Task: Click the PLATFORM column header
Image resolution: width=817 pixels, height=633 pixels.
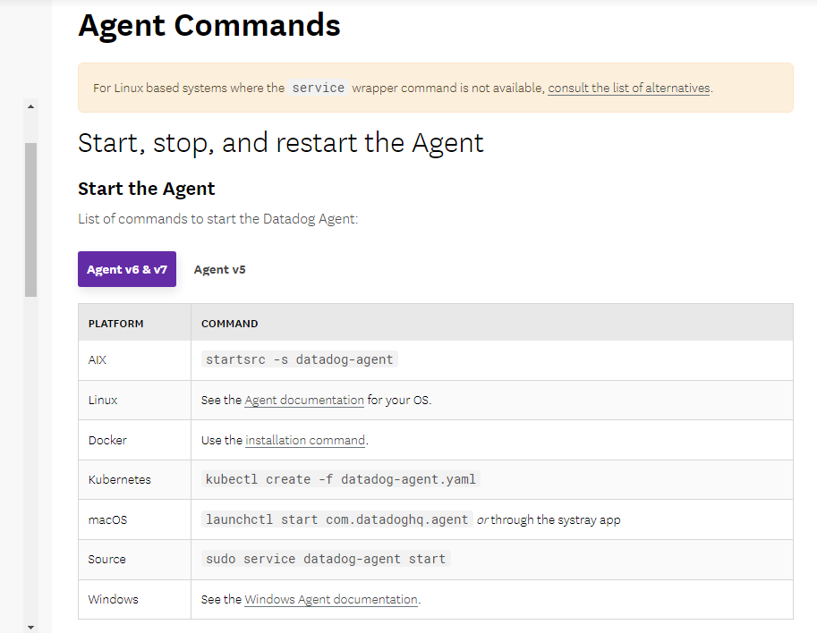Action: point(134,323)
